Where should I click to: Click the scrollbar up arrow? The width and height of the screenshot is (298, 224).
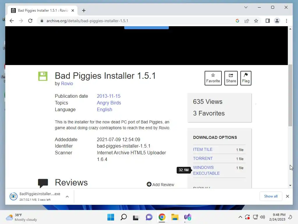tap(290, 29)
